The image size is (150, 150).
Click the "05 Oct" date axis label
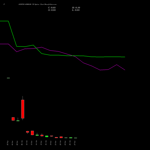click(x=17, y=143)
